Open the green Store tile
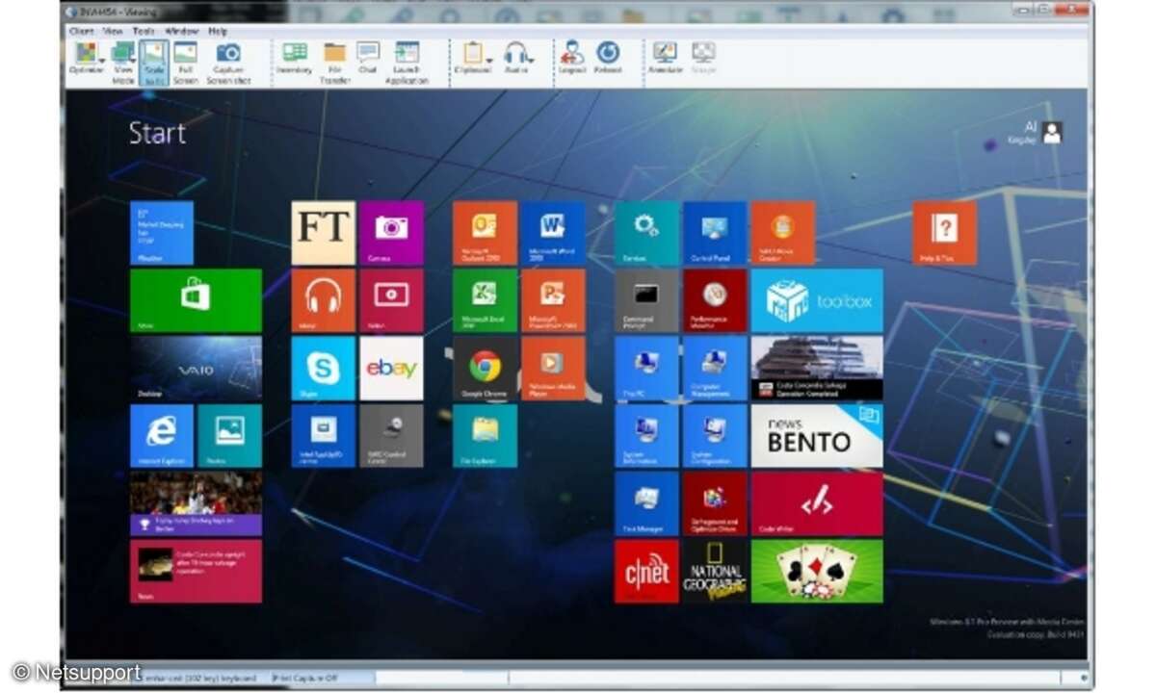 [x=196, y=300]
